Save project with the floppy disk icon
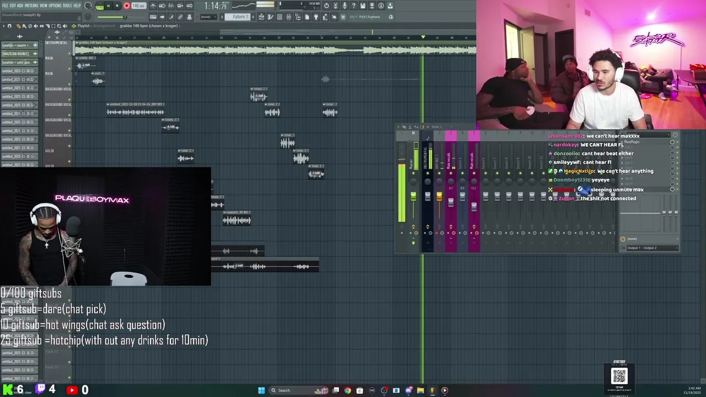Viewport: 706px width, 397px height. 362,6
